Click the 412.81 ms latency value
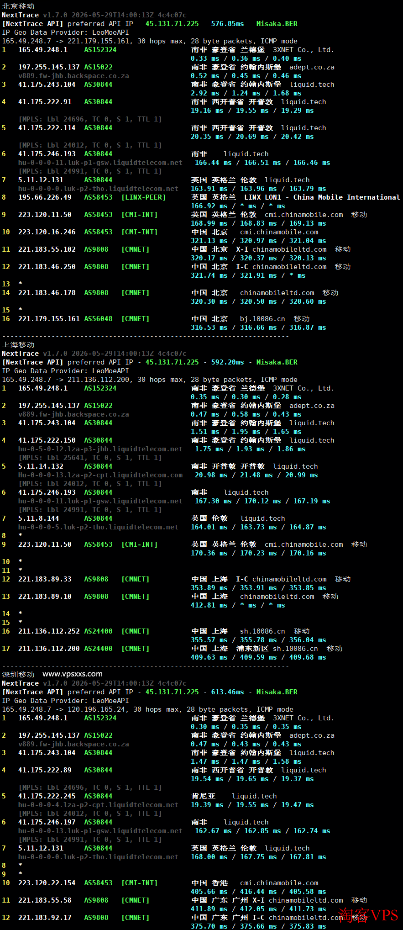Screen dimensions: 403x930 pos(209,605)
